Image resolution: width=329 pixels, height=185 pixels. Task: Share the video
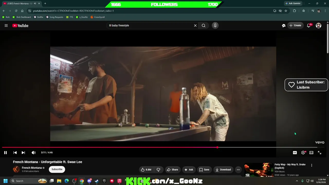pos(172,170)
